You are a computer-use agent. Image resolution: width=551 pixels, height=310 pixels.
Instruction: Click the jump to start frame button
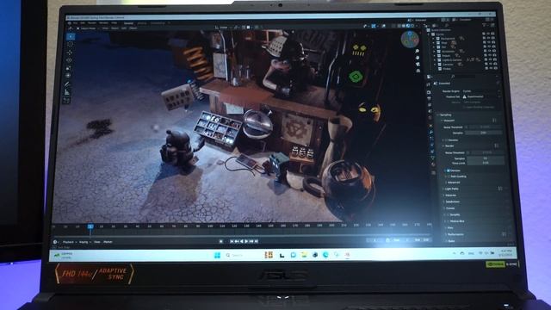coord(232,241)
